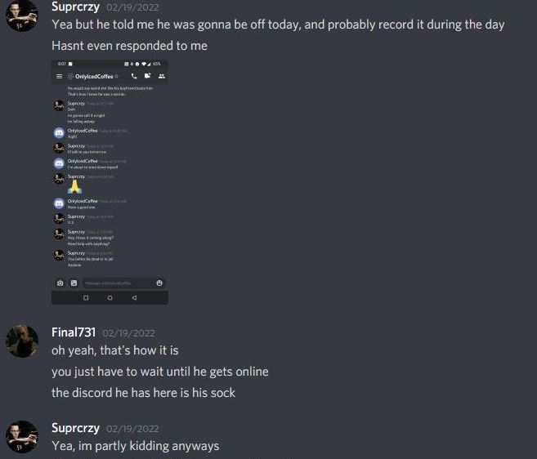Tap the image gallery icon near the input

coord(74,283)
